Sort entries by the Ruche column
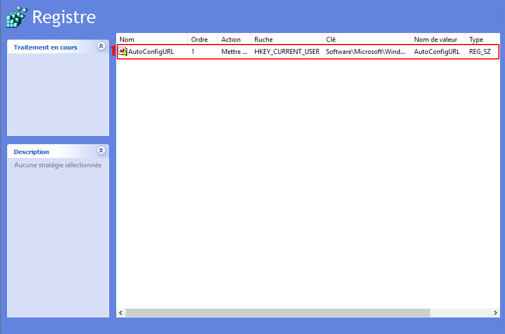The width and height of the screenshot is (505, 334). [286, 40]
